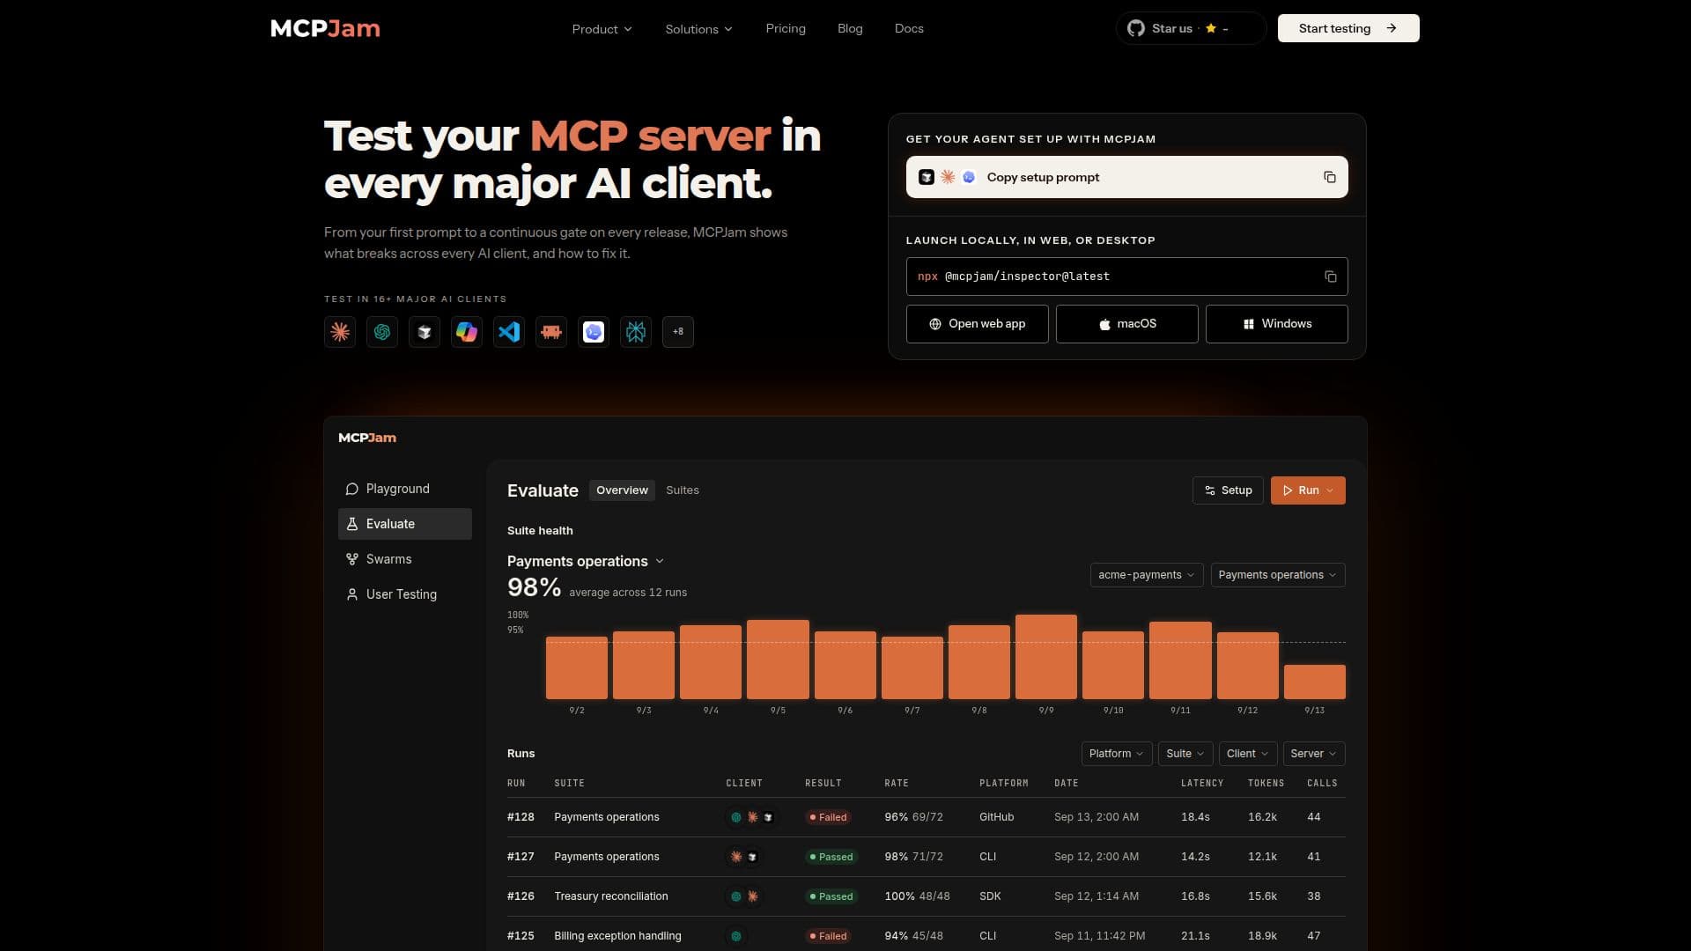The width and height of the screenshot is (1691, 951).
Task: Go to Pricing page
Action: pos(786,28)
